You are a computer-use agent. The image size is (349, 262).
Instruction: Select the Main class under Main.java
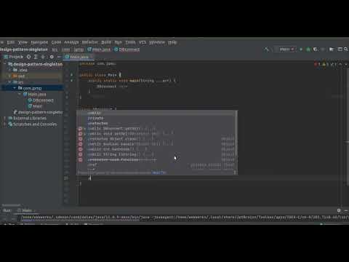(35, 106)
